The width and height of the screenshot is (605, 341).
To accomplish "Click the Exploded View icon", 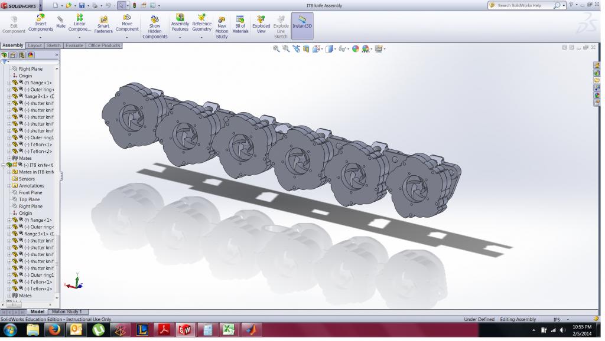I will pyautogui.click(x=261, y=25).
